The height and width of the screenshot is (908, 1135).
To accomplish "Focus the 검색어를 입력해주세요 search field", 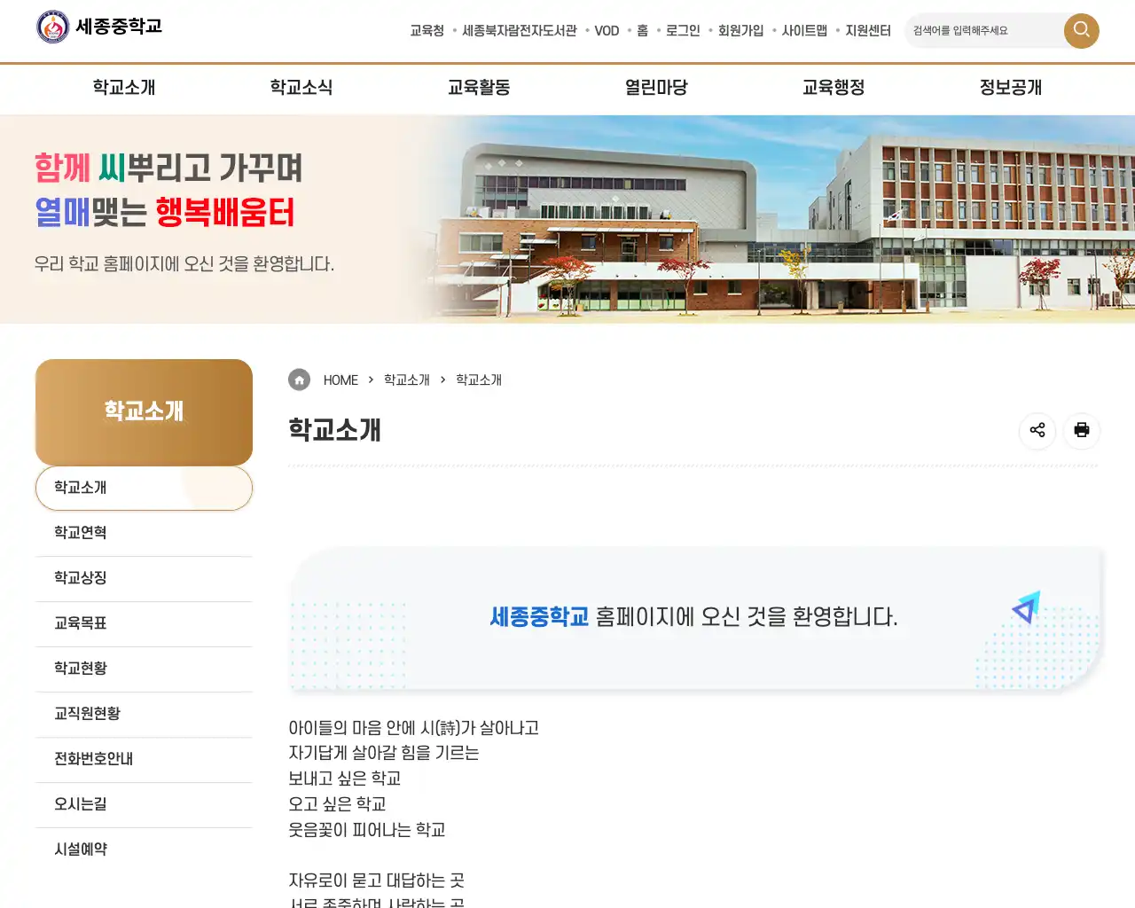I will point(984,30).
